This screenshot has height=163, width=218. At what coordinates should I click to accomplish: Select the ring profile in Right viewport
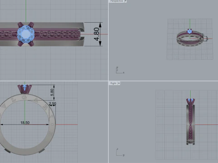pos(191,122)
